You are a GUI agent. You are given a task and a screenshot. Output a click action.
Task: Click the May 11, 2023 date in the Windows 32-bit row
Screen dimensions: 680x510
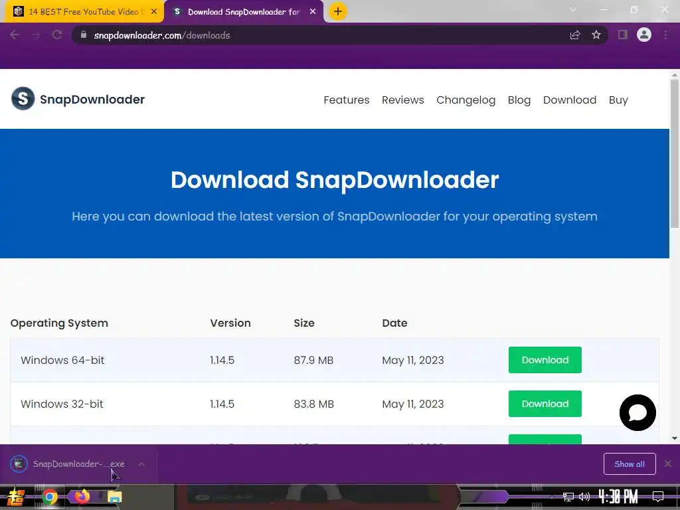[x=413, y=404]
